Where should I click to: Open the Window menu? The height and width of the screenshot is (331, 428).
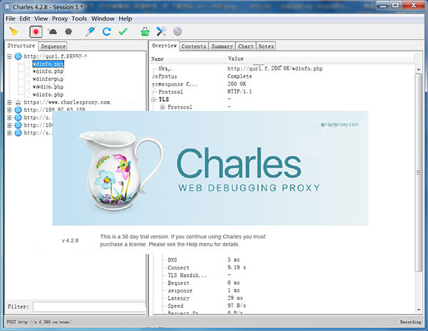tap(103, 19)
